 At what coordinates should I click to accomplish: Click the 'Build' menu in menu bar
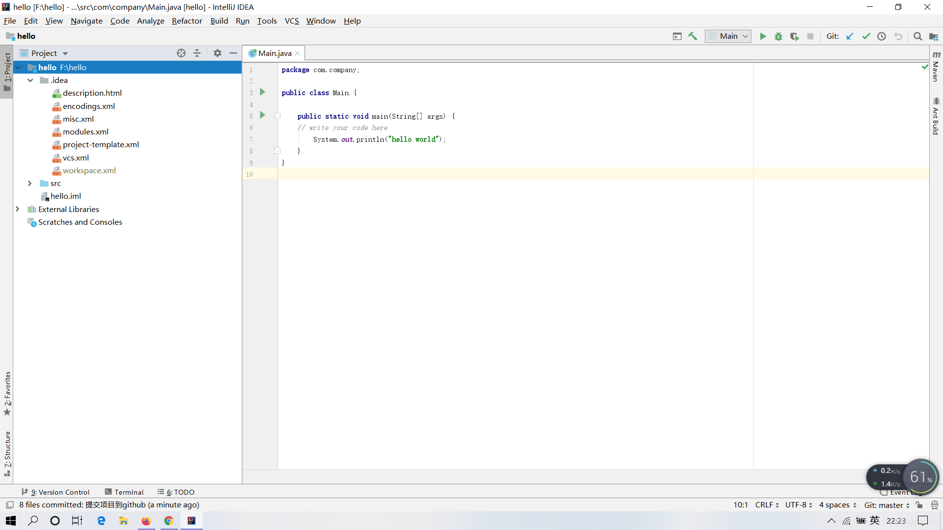tap(220, 21)
